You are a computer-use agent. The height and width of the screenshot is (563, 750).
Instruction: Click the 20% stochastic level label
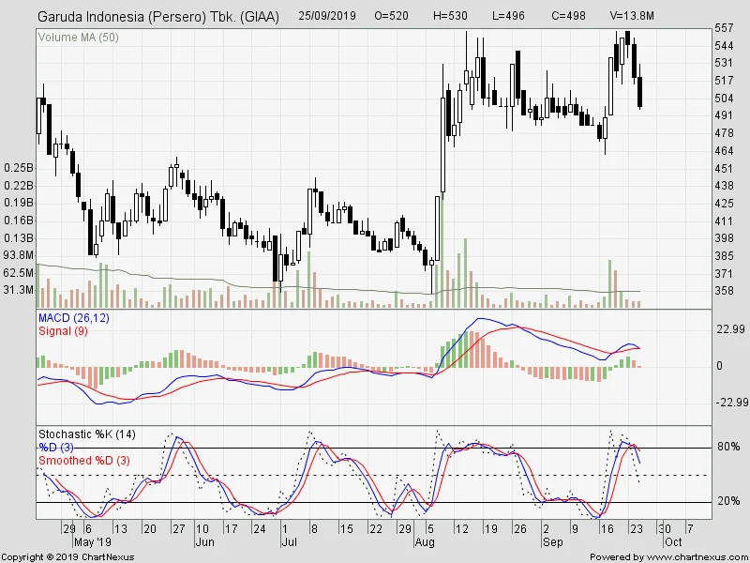click(728, 501)
